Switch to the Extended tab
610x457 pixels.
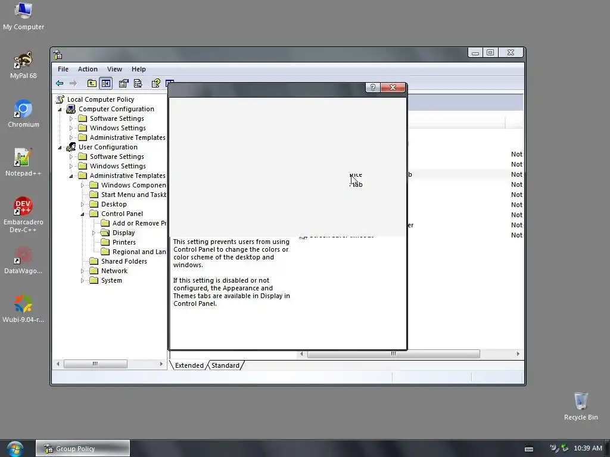[189, 365]
